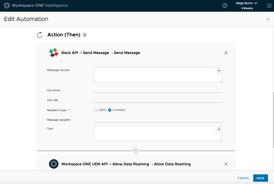Viewport: 274px width, 184px height.
Task: Click the Workspace ONE Intelligence logo icon
Action: 7,5
